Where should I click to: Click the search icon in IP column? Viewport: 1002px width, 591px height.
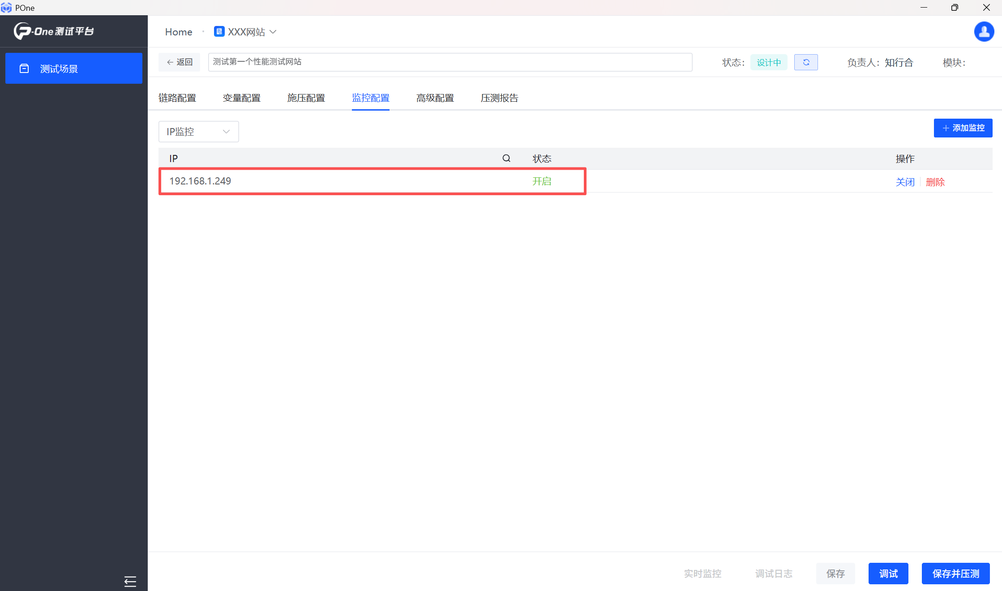click(x=506, y=158)
